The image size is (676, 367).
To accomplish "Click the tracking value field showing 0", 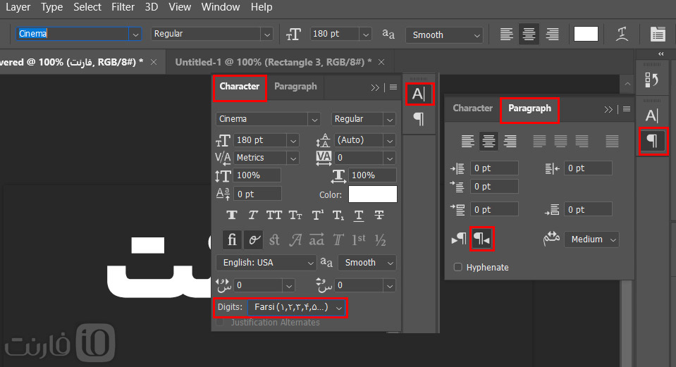I will coord(358,158).
